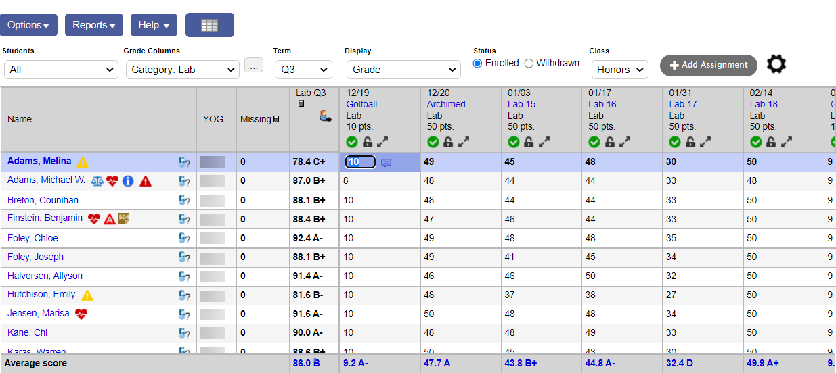Click blue info icon for Michael Adams
This screenshot has width=836, height=373.
click(128, 181)
